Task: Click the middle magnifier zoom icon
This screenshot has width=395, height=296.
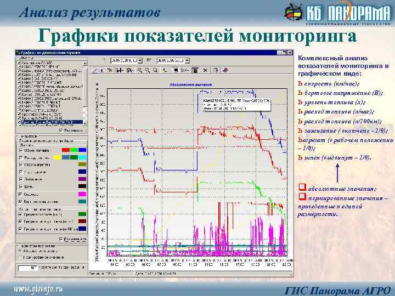Action: tap(148, 71)
